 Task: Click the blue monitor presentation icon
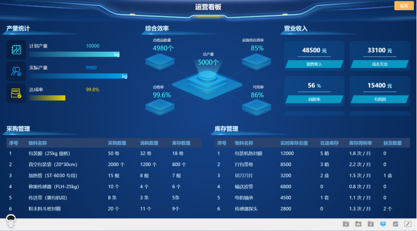(383, 223)
